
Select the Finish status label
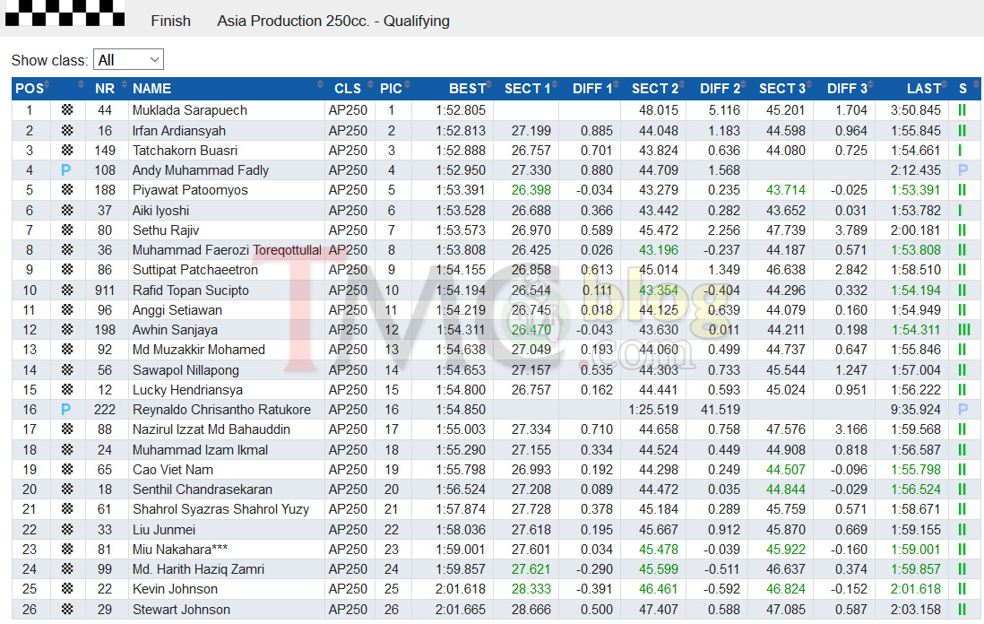click(170, 21)
